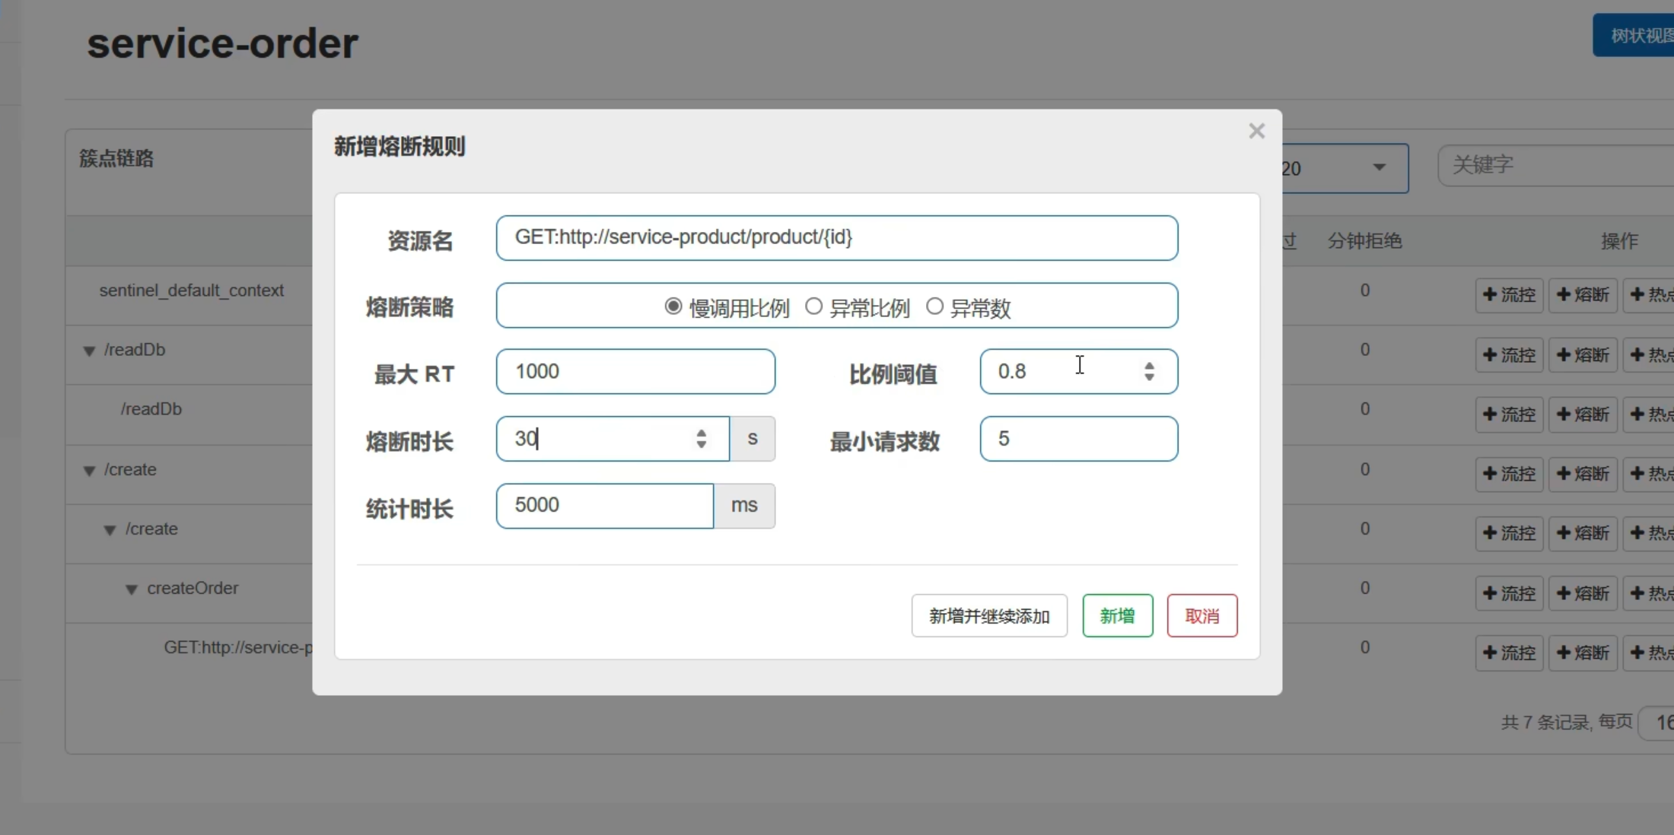Select the 异常比例 radio option
Viewport: 1674px width, 835px height.
click(813, 306)
